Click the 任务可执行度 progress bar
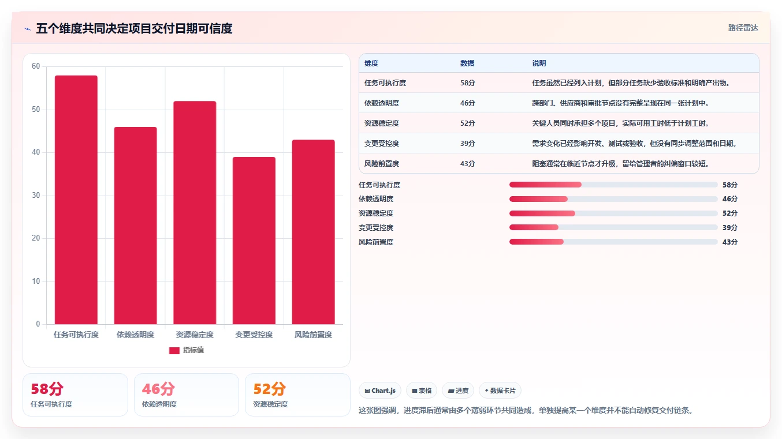This screenshot has height=439, width=782. pyautogui.click(x=613, y=185)
